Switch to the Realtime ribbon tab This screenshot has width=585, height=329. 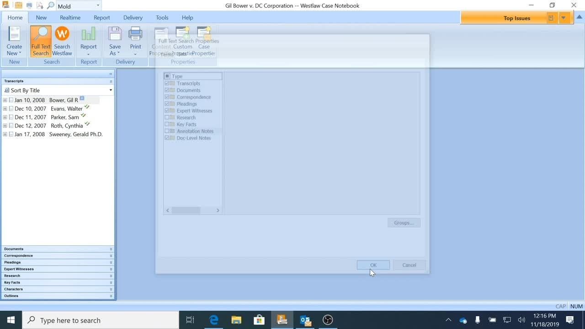tap(70, 17)
